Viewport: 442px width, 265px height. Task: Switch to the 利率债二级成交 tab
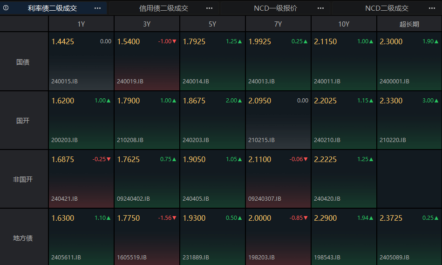(53, 8)
